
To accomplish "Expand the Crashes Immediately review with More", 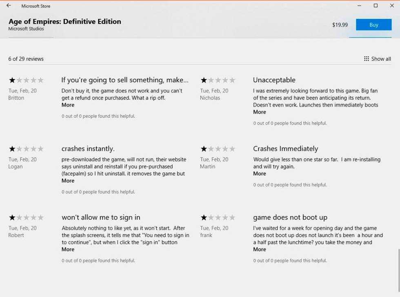I will pos(260,174).
